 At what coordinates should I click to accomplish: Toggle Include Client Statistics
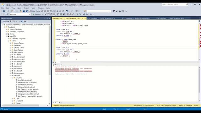point(64,14)
